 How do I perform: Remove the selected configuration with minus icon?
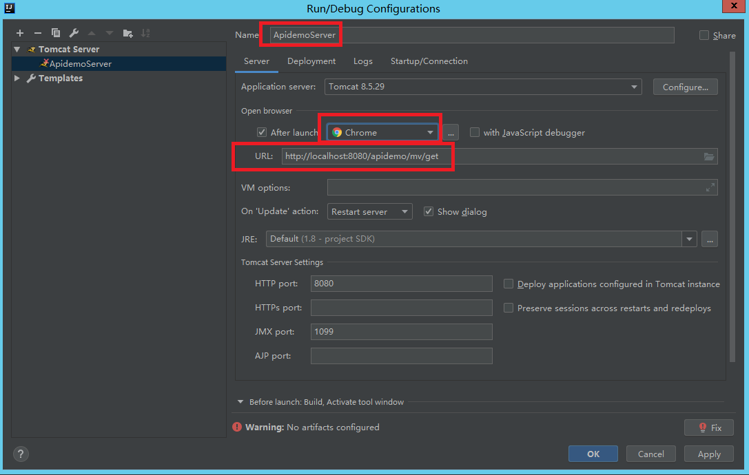[x=38, y=33]
